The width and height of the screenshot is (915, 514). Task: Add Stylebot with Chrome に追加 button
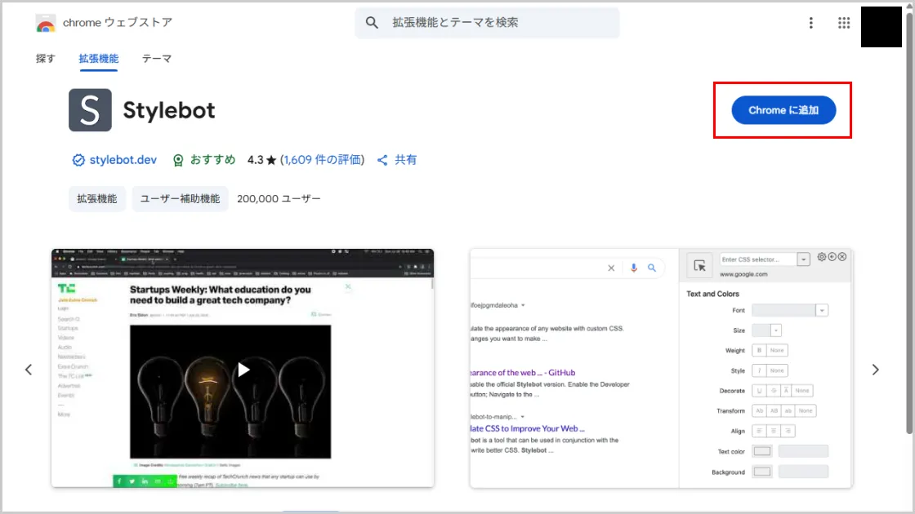783,110
